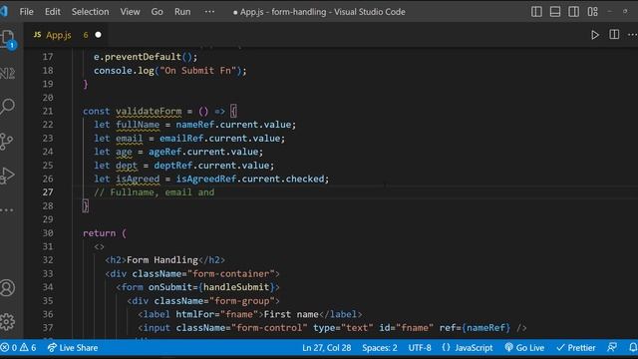The width and height of the screenshot is (638, 359).
Task: Open errors and warnings status indicator
Action: [x=19, y=348]
